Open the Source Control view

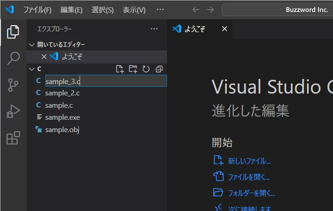[13, 85]
